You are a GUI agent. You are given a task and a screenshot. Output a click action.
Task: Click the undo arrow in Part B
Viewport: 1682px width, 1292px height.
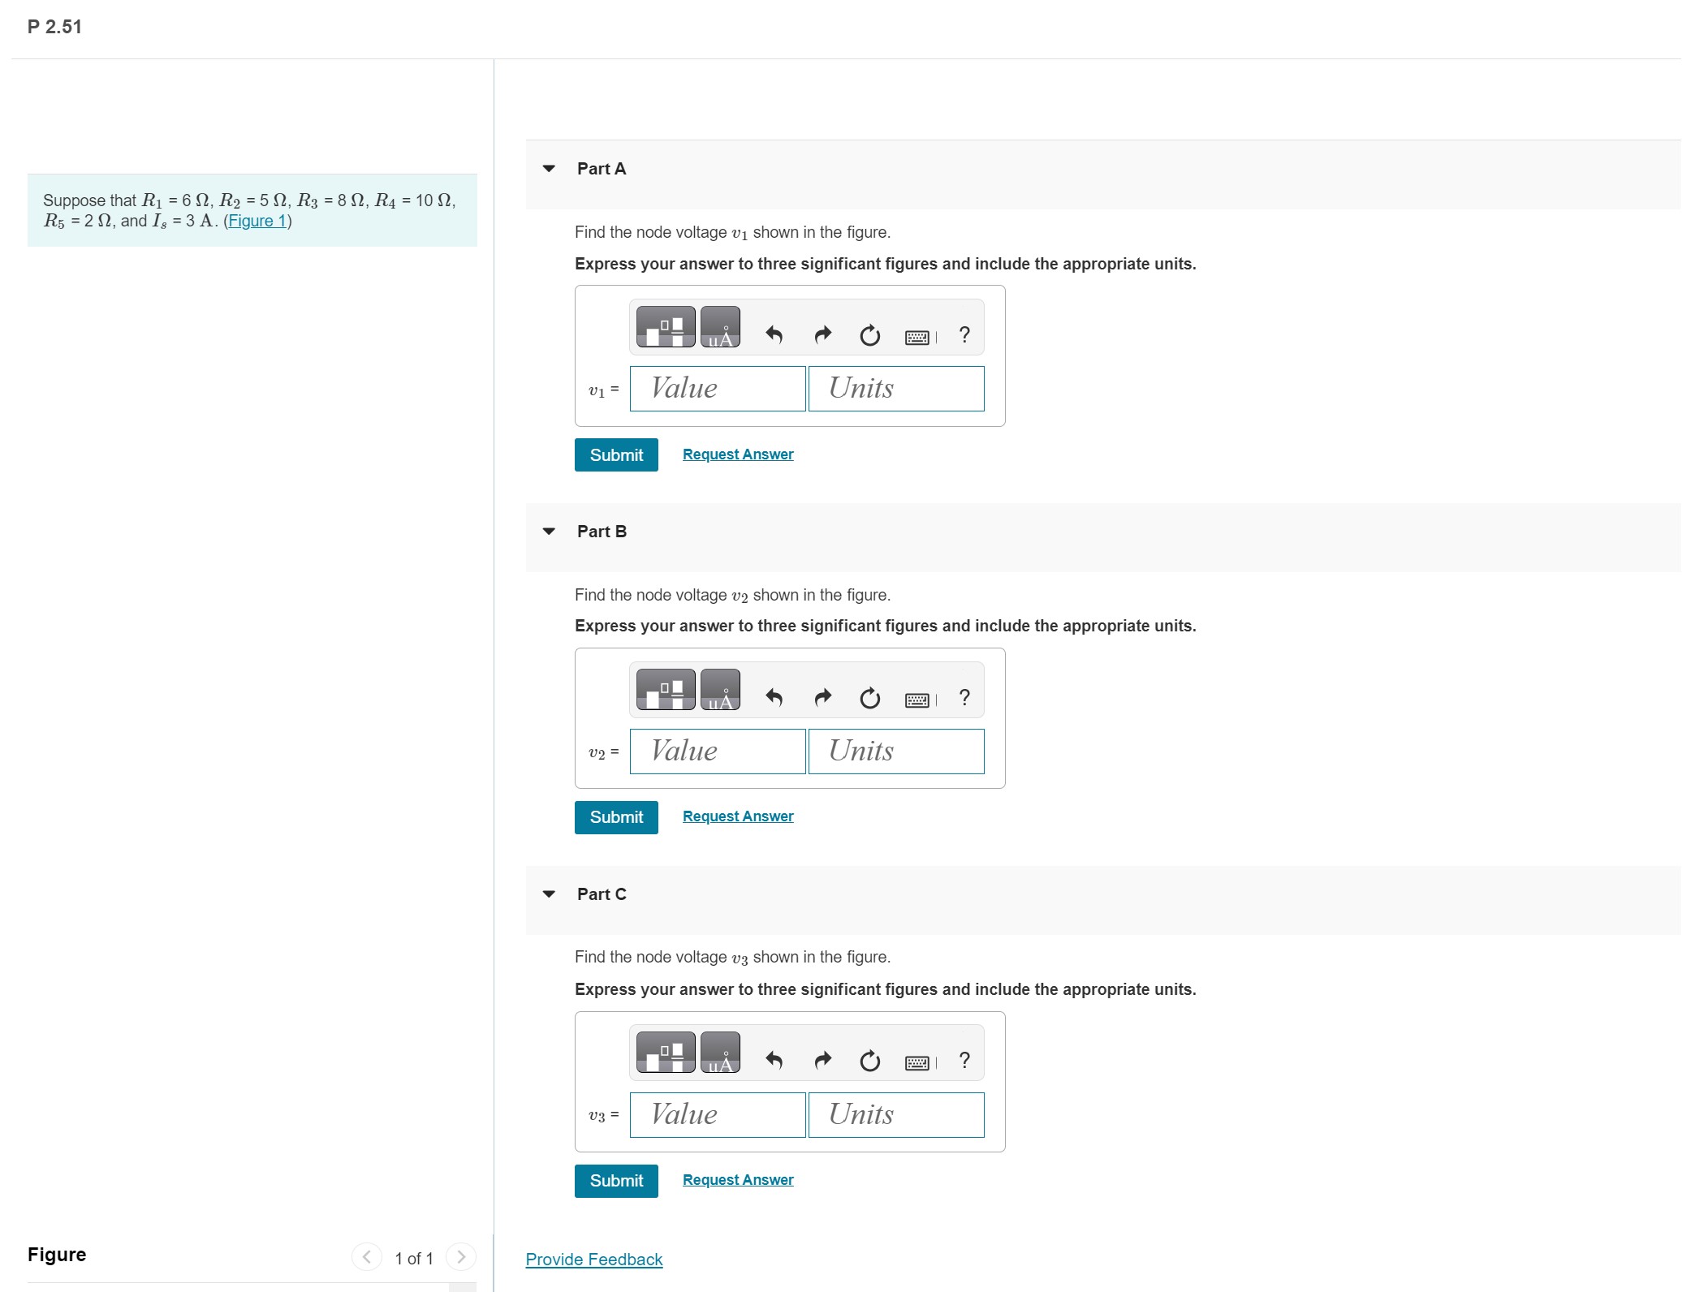pos(774,697)
